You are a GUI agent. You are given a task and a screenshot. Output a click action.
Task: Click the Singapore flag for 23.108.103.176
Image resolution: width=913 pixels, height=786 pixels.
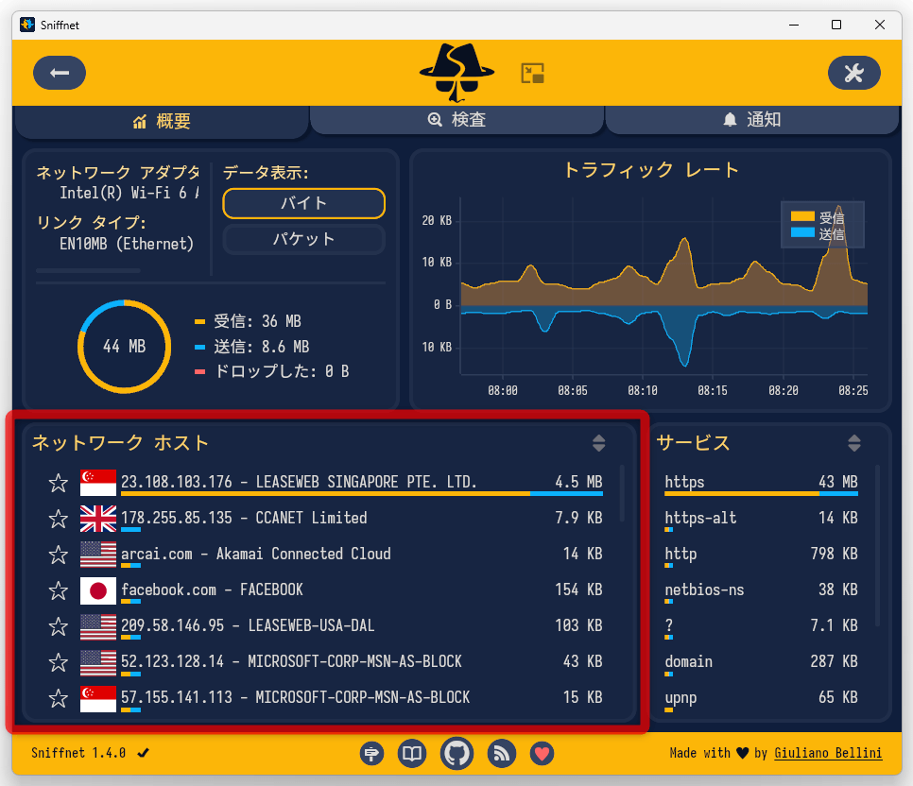click(98, 483)
